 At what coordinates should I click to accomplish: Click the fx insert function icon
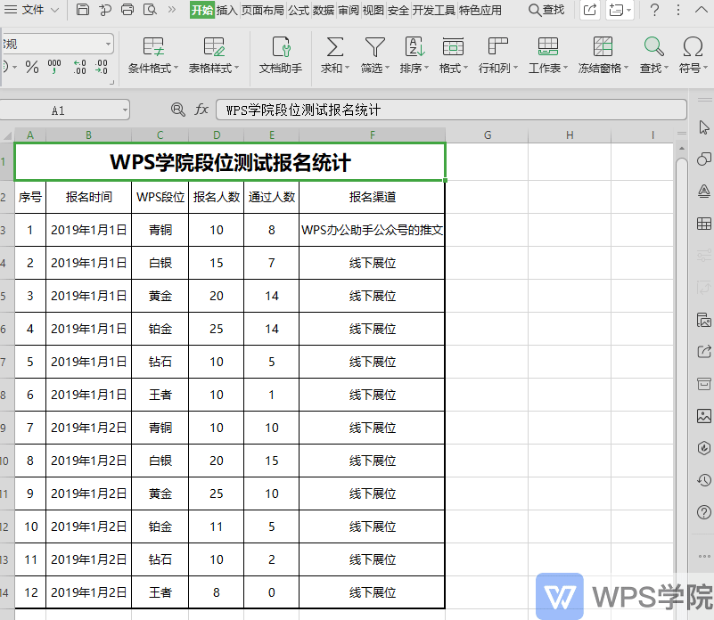[201, 110]
